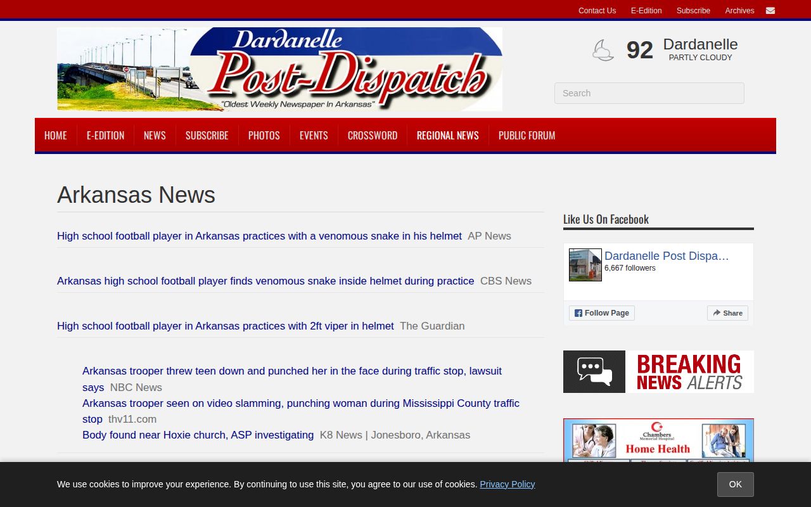
Task: Open Subscribe in the top bar
Action: click(x=693, y=11)
